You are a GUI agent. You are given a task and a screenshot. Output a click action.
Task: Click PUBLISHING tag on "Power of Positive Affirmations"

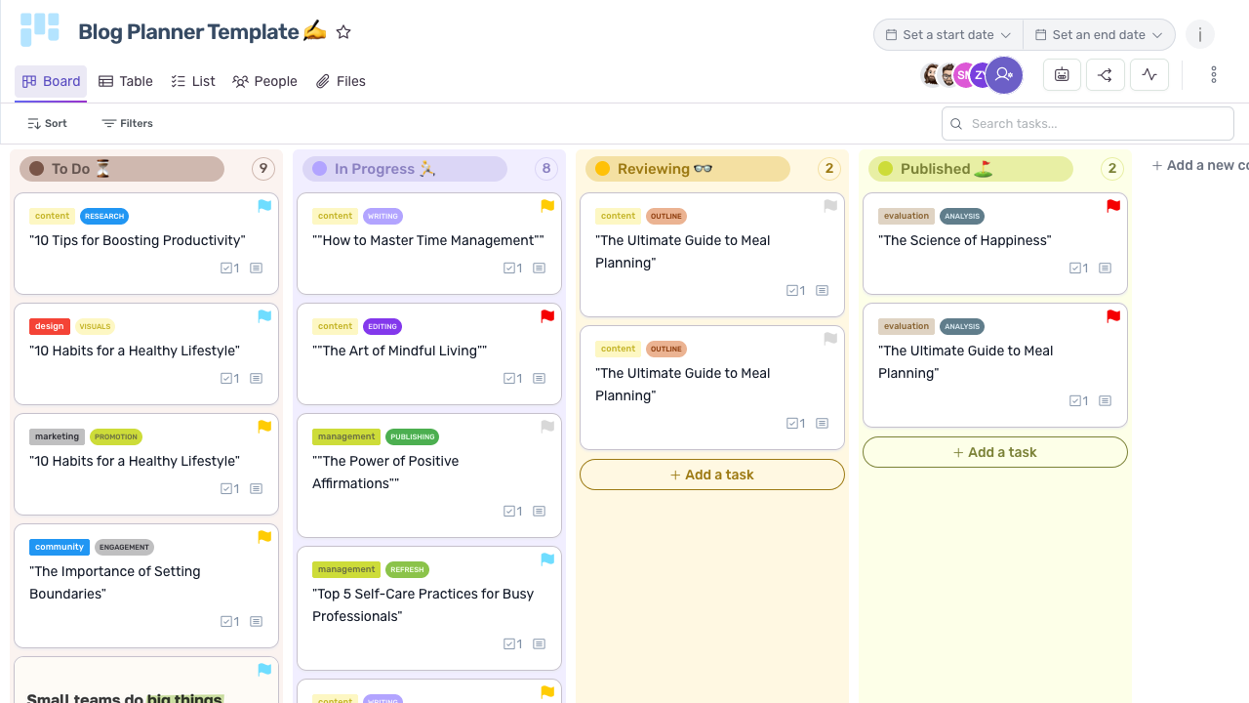[413, 436]
